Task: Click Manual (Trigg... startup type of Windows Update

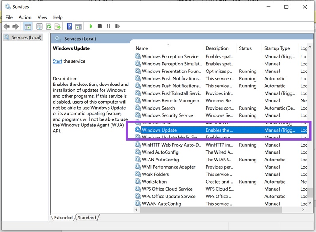Action: coord(280,130)
